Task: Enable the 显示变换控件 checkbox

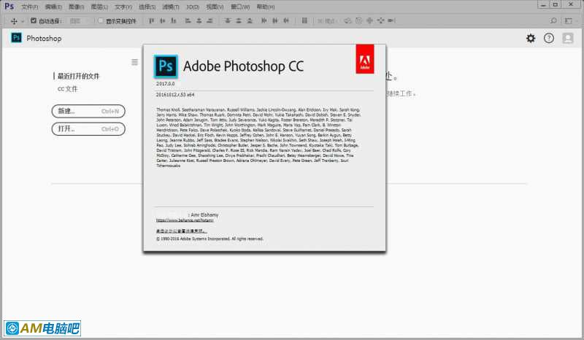Action: (100, 21)
